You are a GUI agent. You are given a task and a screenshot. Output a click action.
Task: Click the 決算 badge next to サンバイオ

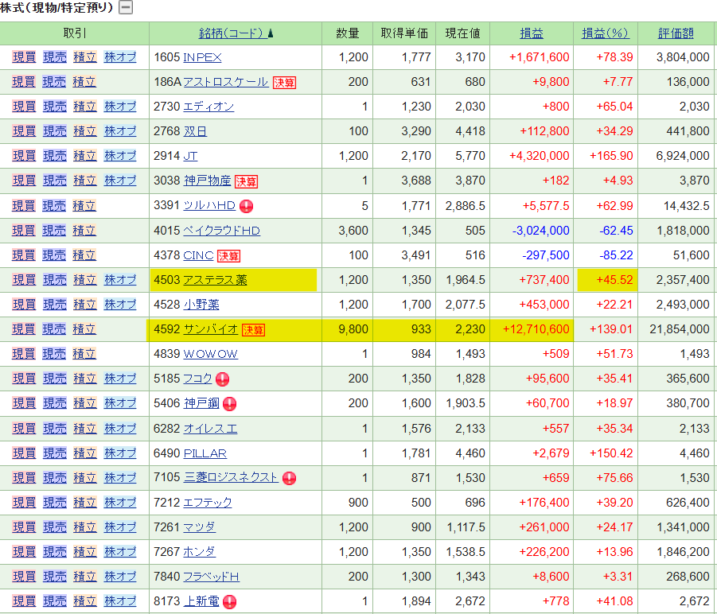[254, 330]
